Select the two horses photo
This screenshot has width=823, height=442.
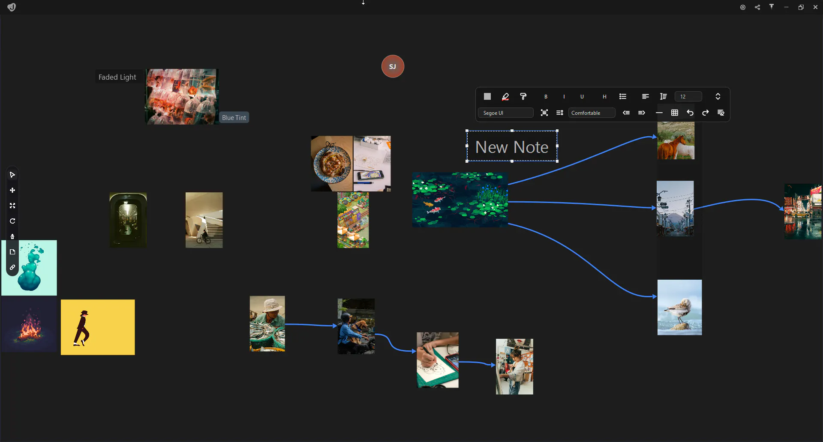[x=676, y=140]
